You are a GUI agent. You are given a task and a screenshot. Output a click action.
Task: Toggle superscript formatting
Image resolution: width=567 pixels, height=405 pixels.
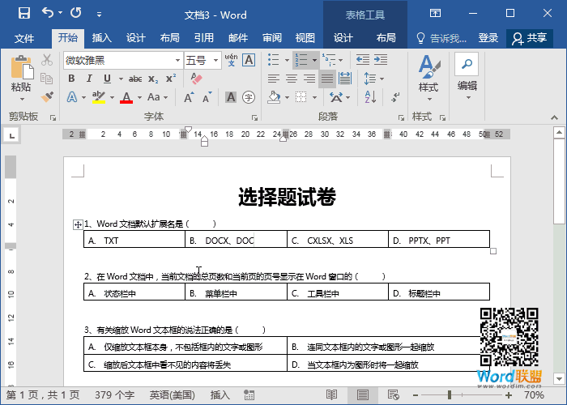point(171,79)
